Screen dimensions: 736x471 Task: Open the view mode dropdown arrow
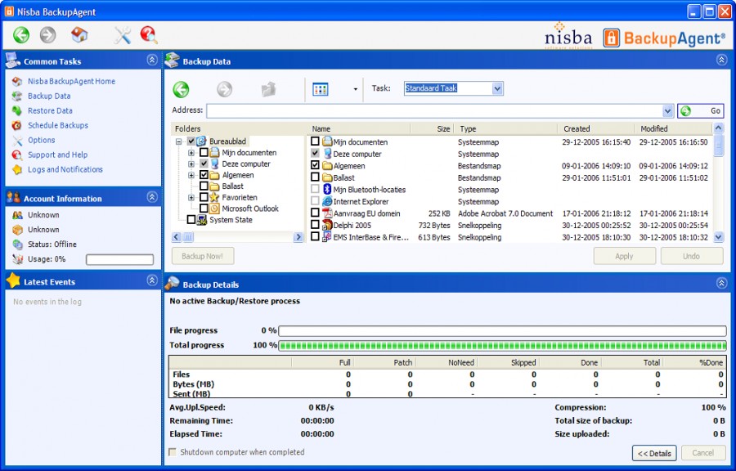(x=356, y=90)
